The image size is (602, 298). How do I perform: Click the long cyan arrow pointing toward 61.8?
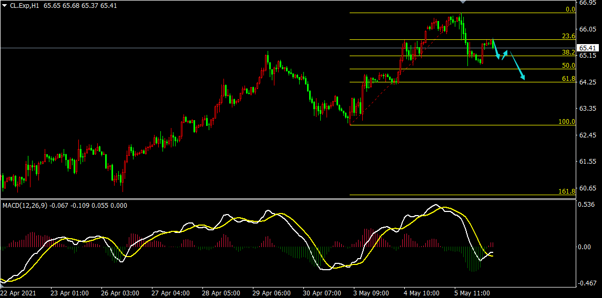517,66
